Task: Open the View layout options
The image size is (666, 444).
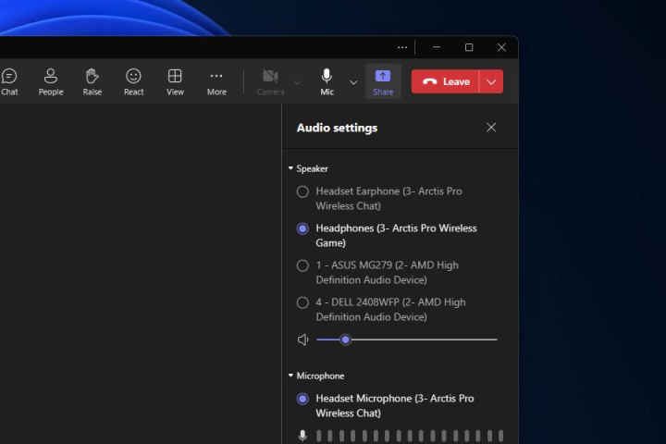Action: click(x=175, y=80)
